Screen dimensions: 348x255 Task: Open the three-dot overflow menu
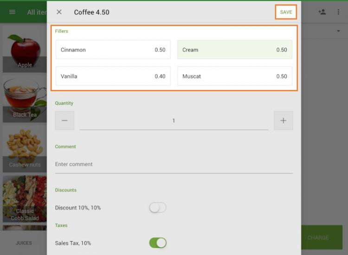click(x=338, y=12)
